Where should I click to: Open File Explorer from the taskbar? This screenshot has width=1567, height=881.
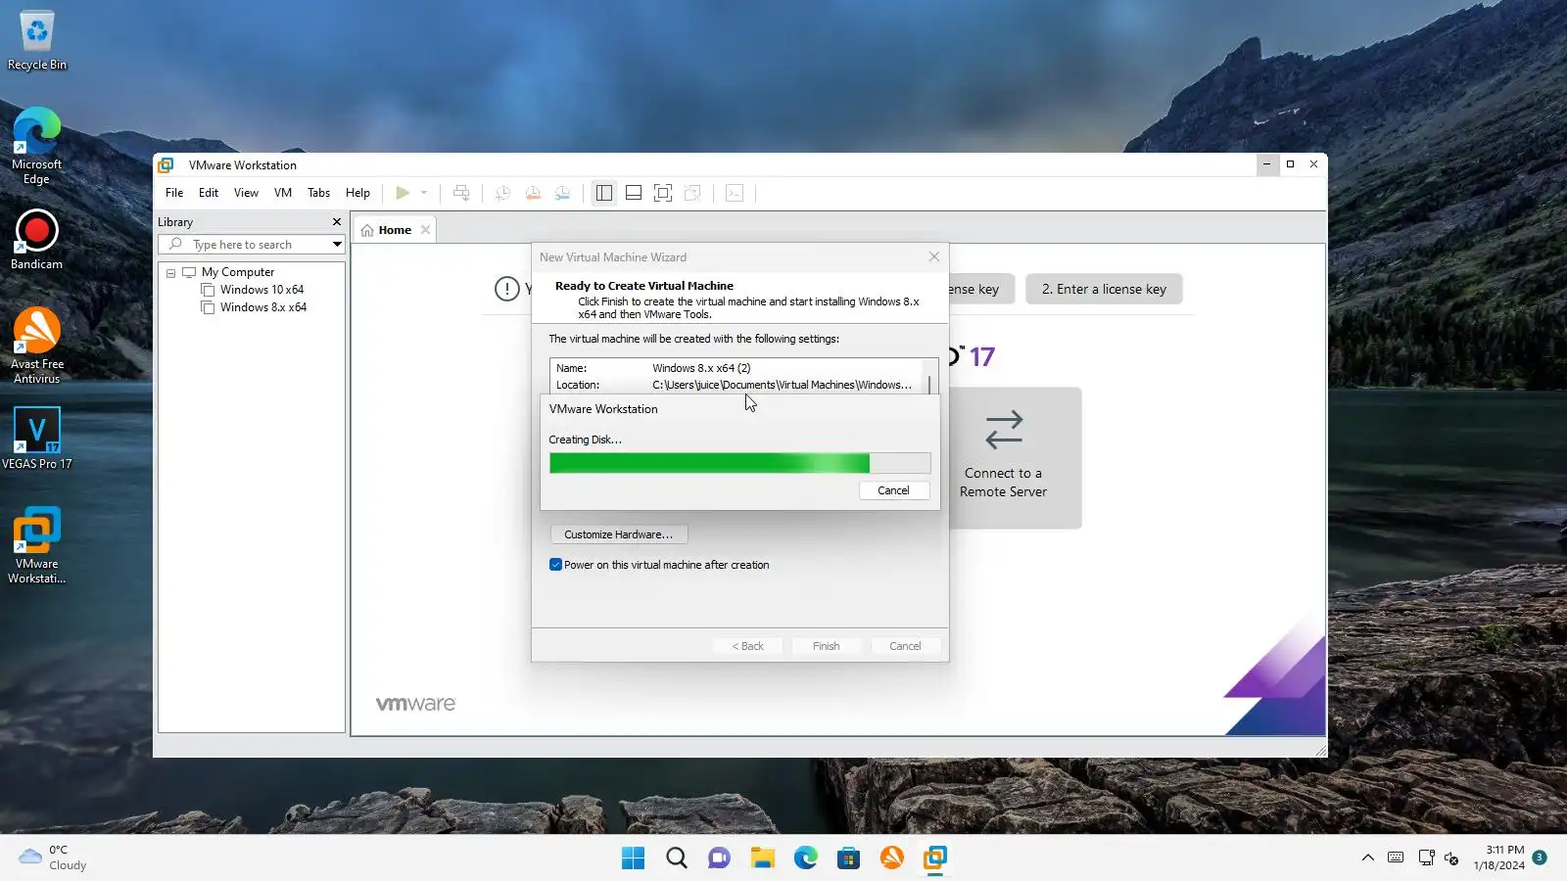click(x=763, y=858)
